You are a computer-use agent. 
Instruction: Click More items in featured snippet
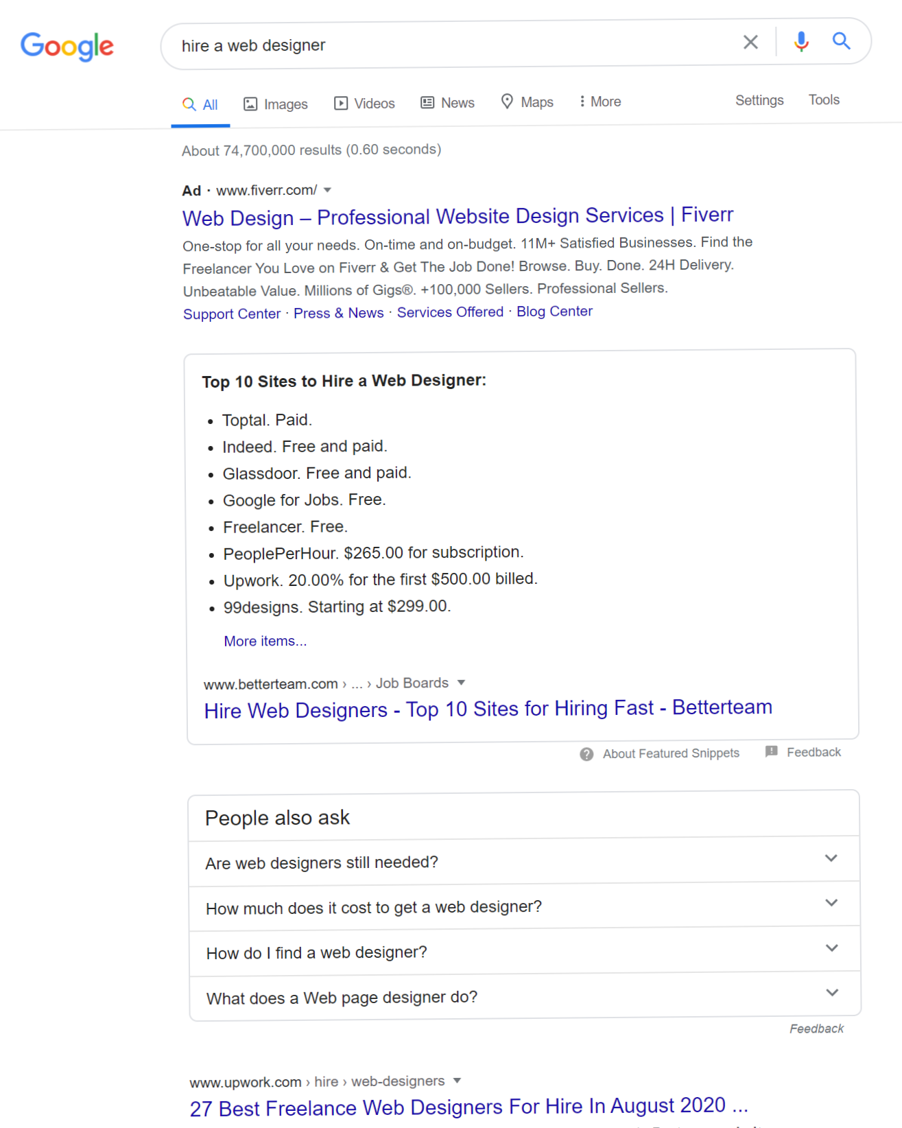pyautogui.click(x=265, y=641)
